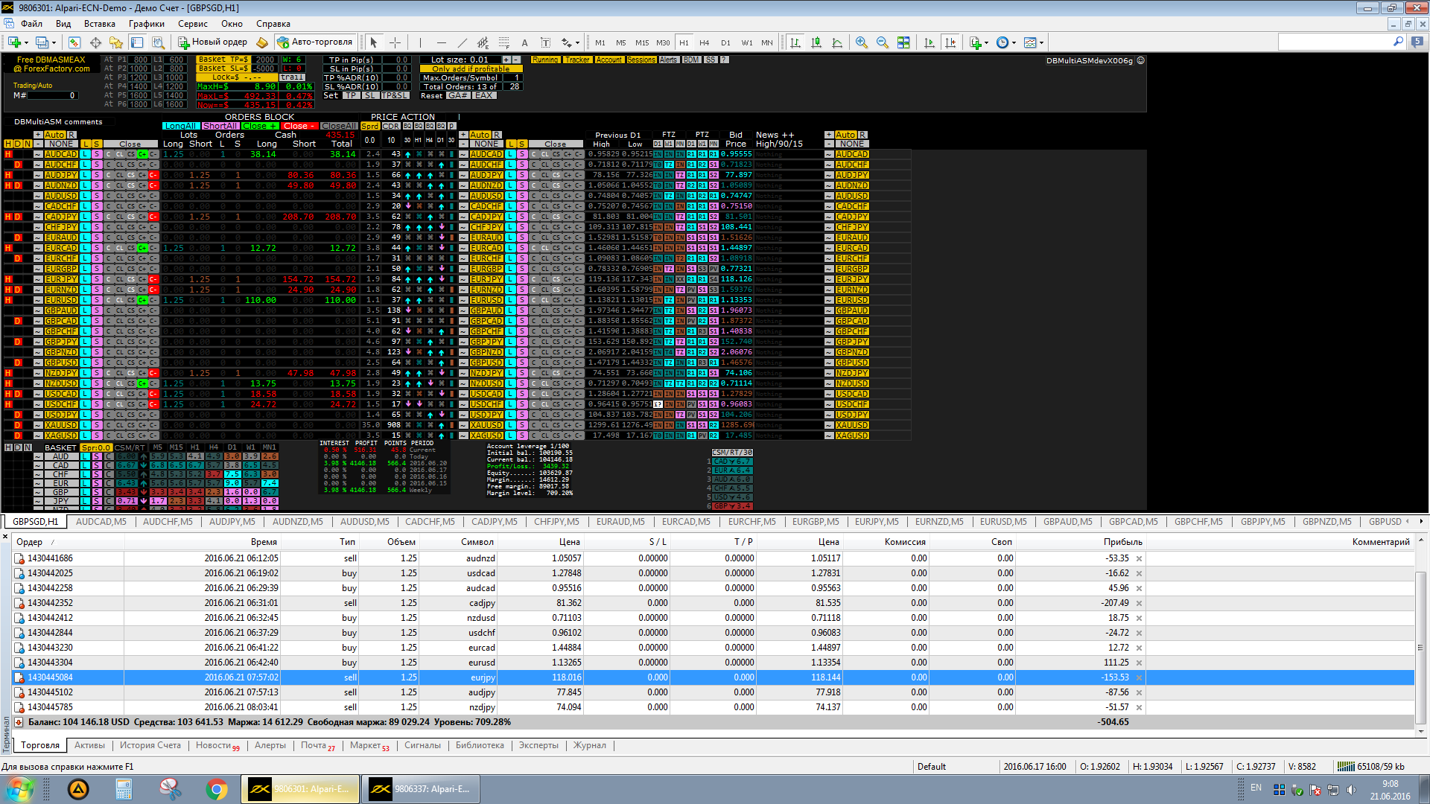This screenshot has width=1430, height=804.
Task: Select the Text tool (A)
Action: (x=524, y=42)
